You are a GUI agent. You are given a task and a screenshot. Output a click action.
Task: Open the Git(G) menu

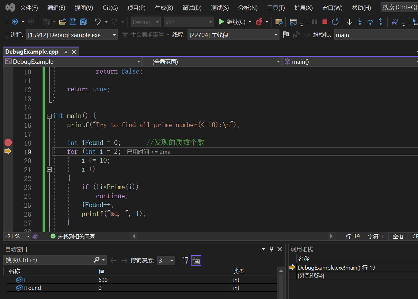110,8
